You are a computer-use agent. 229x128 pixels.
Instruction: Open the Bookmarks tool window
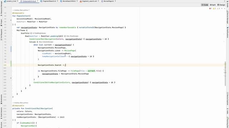point(1,99)
